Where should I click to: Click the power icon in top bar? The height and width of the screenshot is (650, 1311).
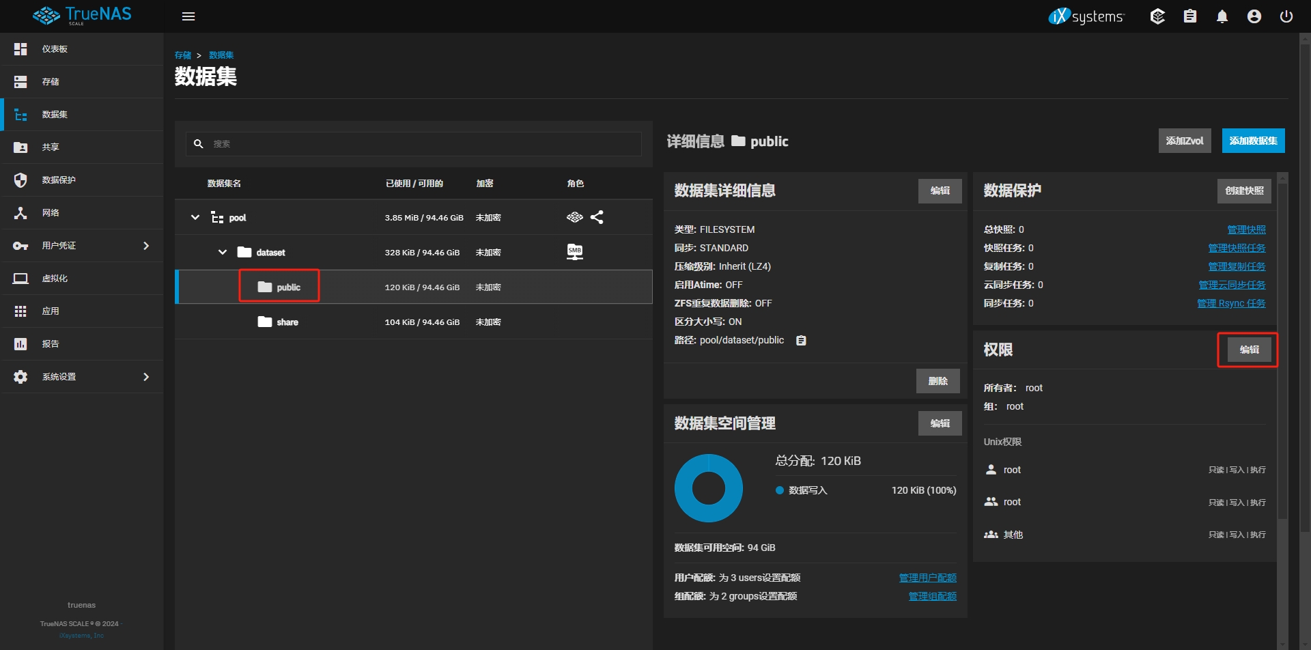click(x=1286, y=16)
